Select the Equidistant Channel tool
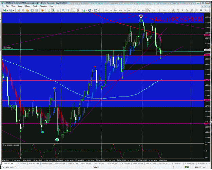The image size is (212, 170). (x=173, y=10)
